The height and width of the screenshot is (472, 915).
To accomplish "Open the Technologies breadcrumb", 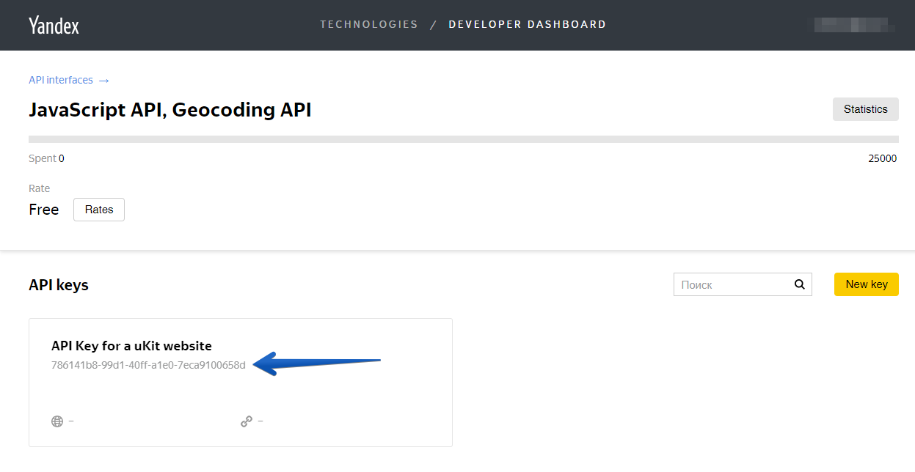I will [x=369, y=24].
